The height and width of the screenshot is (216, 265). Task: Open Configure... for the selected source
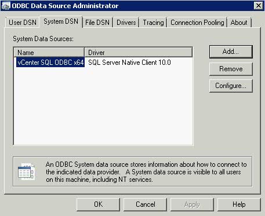[x=231, y=86]
